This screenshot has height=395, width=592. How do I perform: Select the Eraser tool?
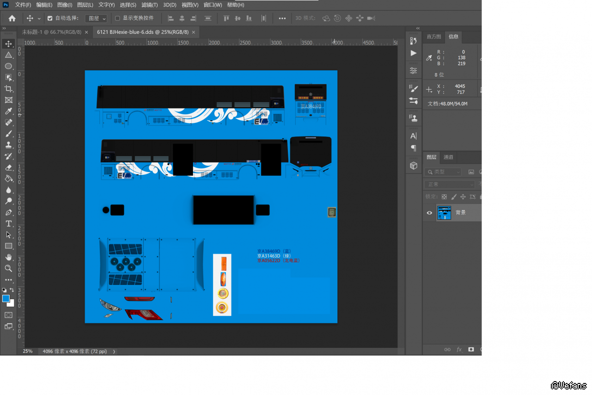(8, 167)
